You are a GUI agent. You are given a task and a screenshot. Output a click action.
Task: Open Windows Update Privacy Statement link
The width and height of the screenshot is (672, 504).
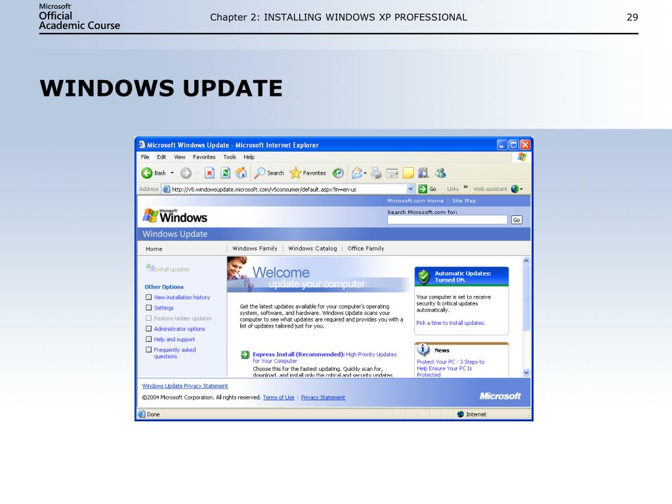tap(184, 386)
